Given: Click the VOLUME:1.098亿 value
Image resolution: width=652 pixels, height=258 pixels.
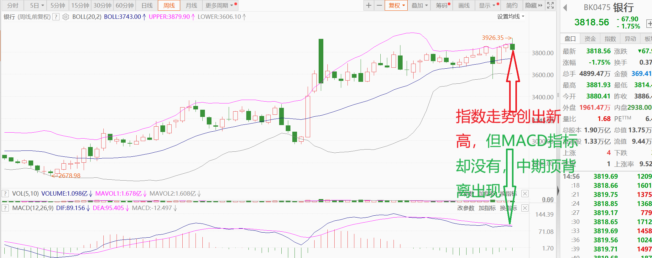Looking at the screenshot, I should 65,194.
